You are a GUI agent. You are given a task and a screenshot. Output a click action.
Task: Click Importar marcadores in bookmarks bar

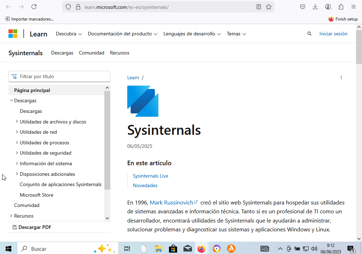[29, 19]
